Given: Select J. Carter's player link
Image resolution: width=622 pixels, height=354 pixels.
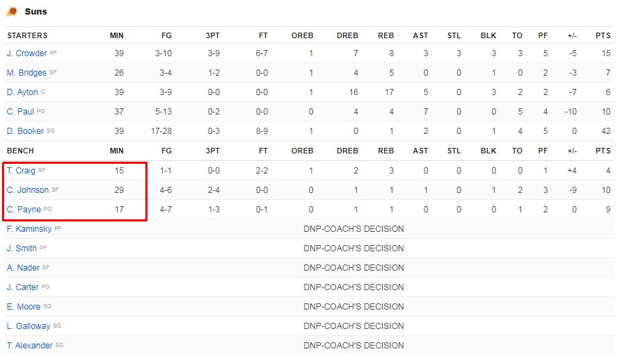Looking at the screenshot, I should click(x=23, y=287).
